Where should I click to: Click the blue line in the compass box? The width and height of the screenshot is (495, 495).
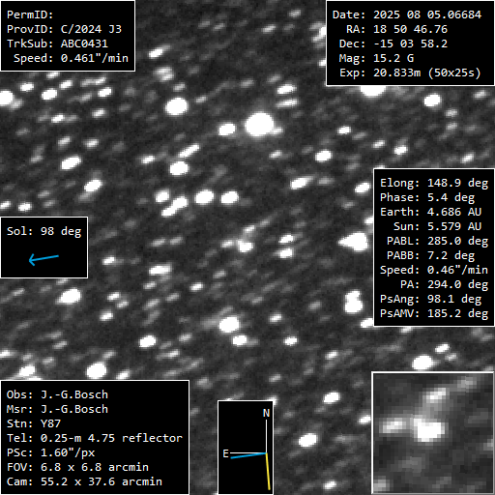click(x=248, y=455)
